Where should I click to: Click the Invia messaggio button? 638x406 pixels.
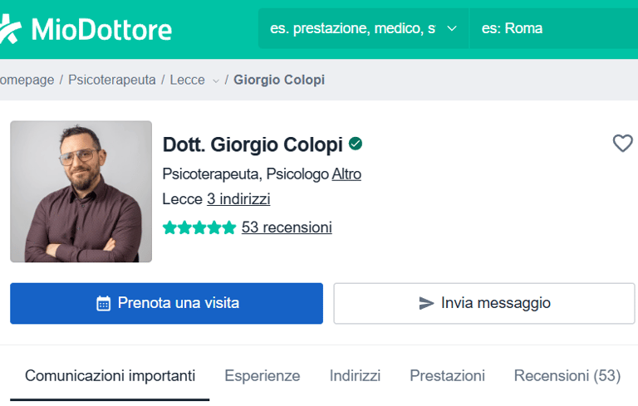(x=484, y=304)
